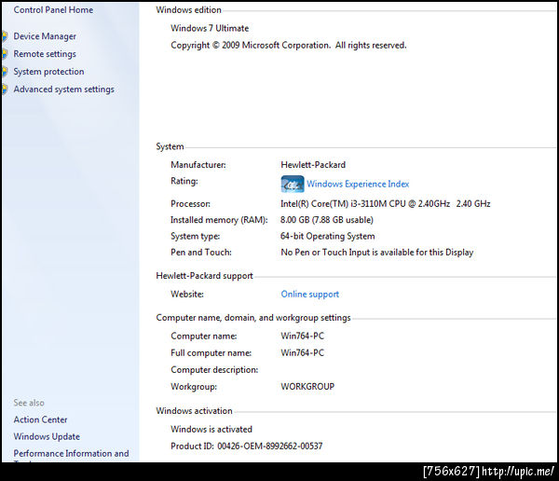Open Action Center under See also
Viewport: 559px width, 481px height.
40,420
